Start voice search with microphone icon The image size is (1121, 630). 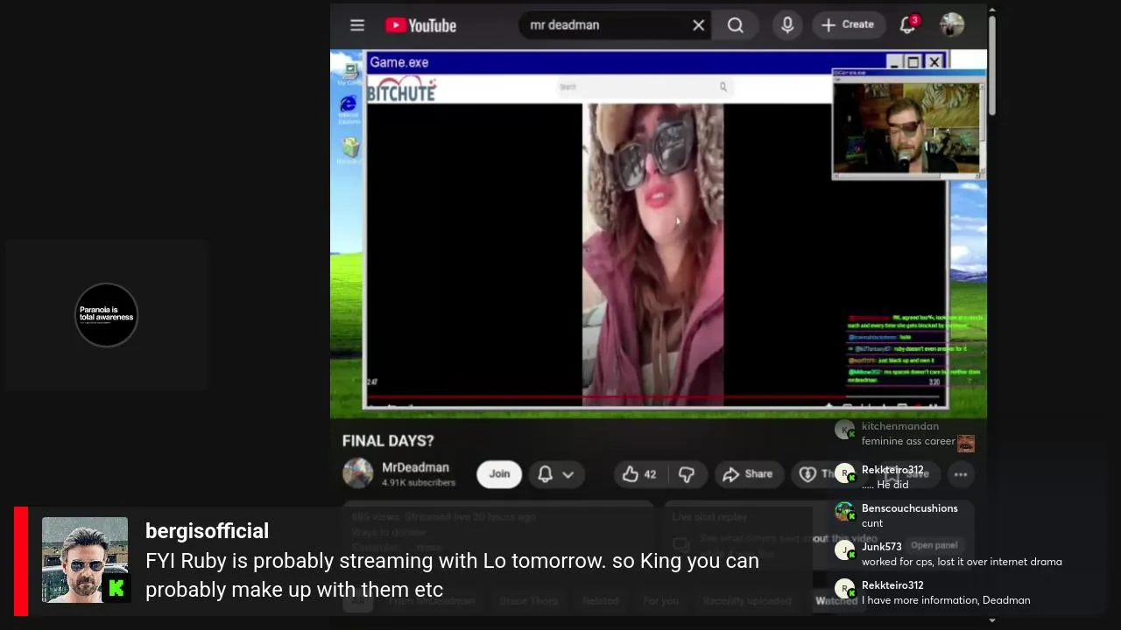(787, 25)
